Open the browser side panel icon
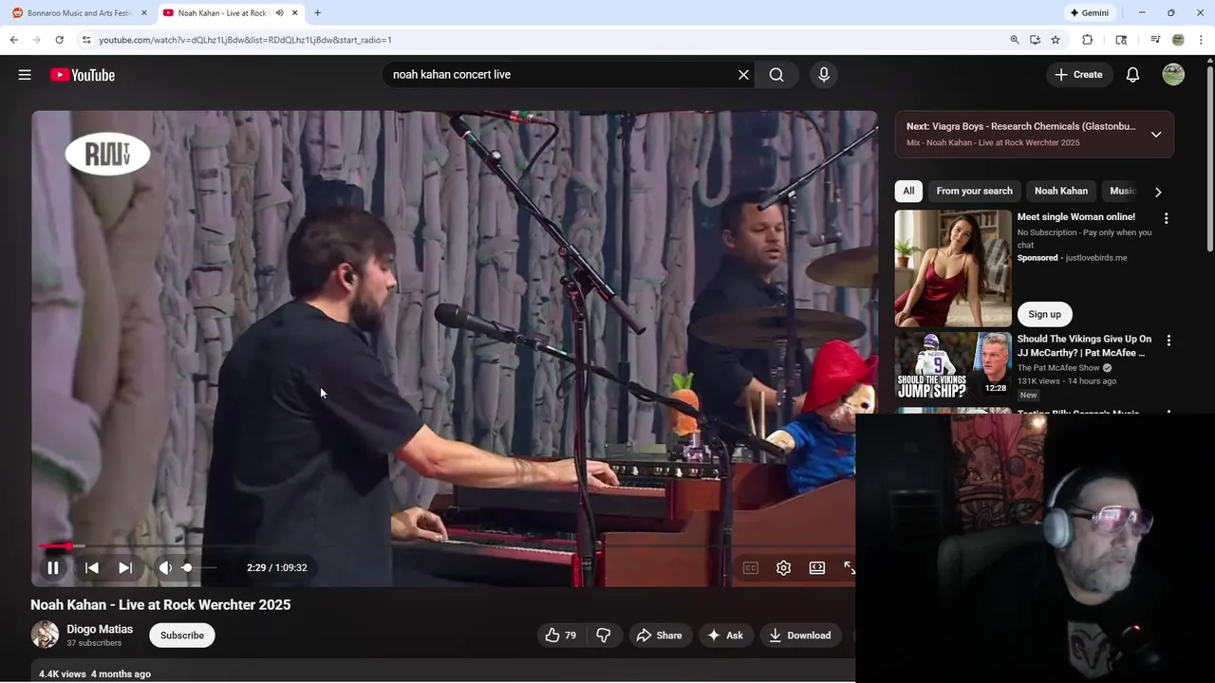1215x683 pixels. point(1121,40)
